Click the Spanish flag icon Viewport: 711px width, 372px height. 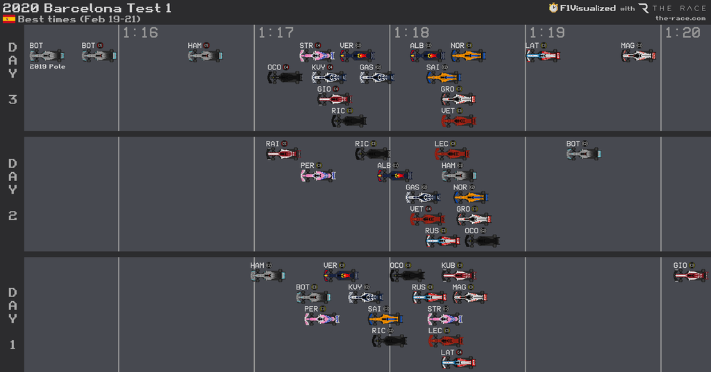coord(8,19)
